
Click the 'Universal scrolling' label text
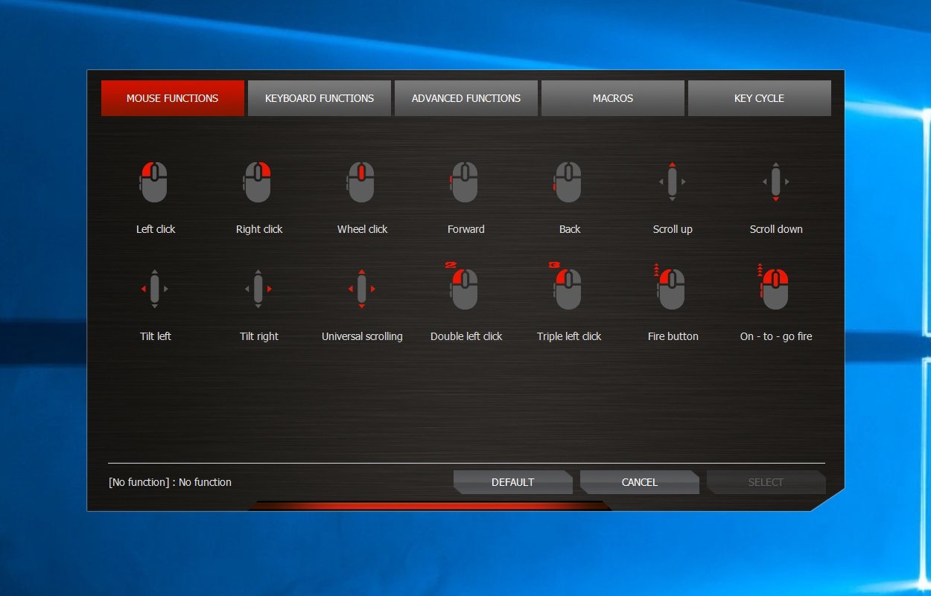pyautogui.click(x=362, y=336)
